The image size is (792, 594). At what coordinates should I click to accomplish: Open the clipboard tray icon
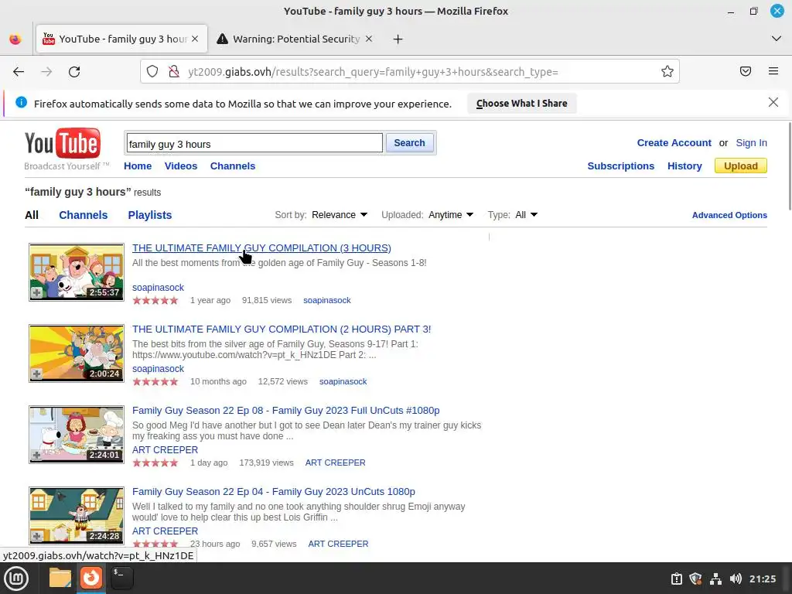tap(676, 579)
